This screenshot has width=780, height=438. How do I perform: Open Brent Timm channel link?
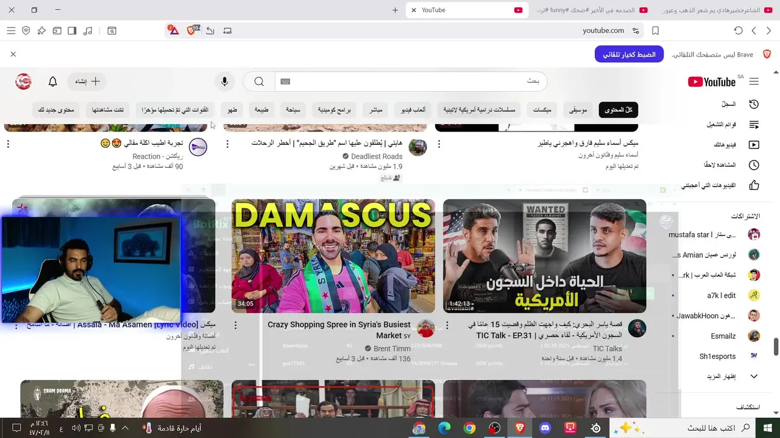point(392,349)
